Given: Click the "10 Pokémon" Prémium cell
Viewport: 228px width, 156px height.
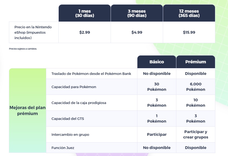Looking at the screenshot, I should pos(196,103).
